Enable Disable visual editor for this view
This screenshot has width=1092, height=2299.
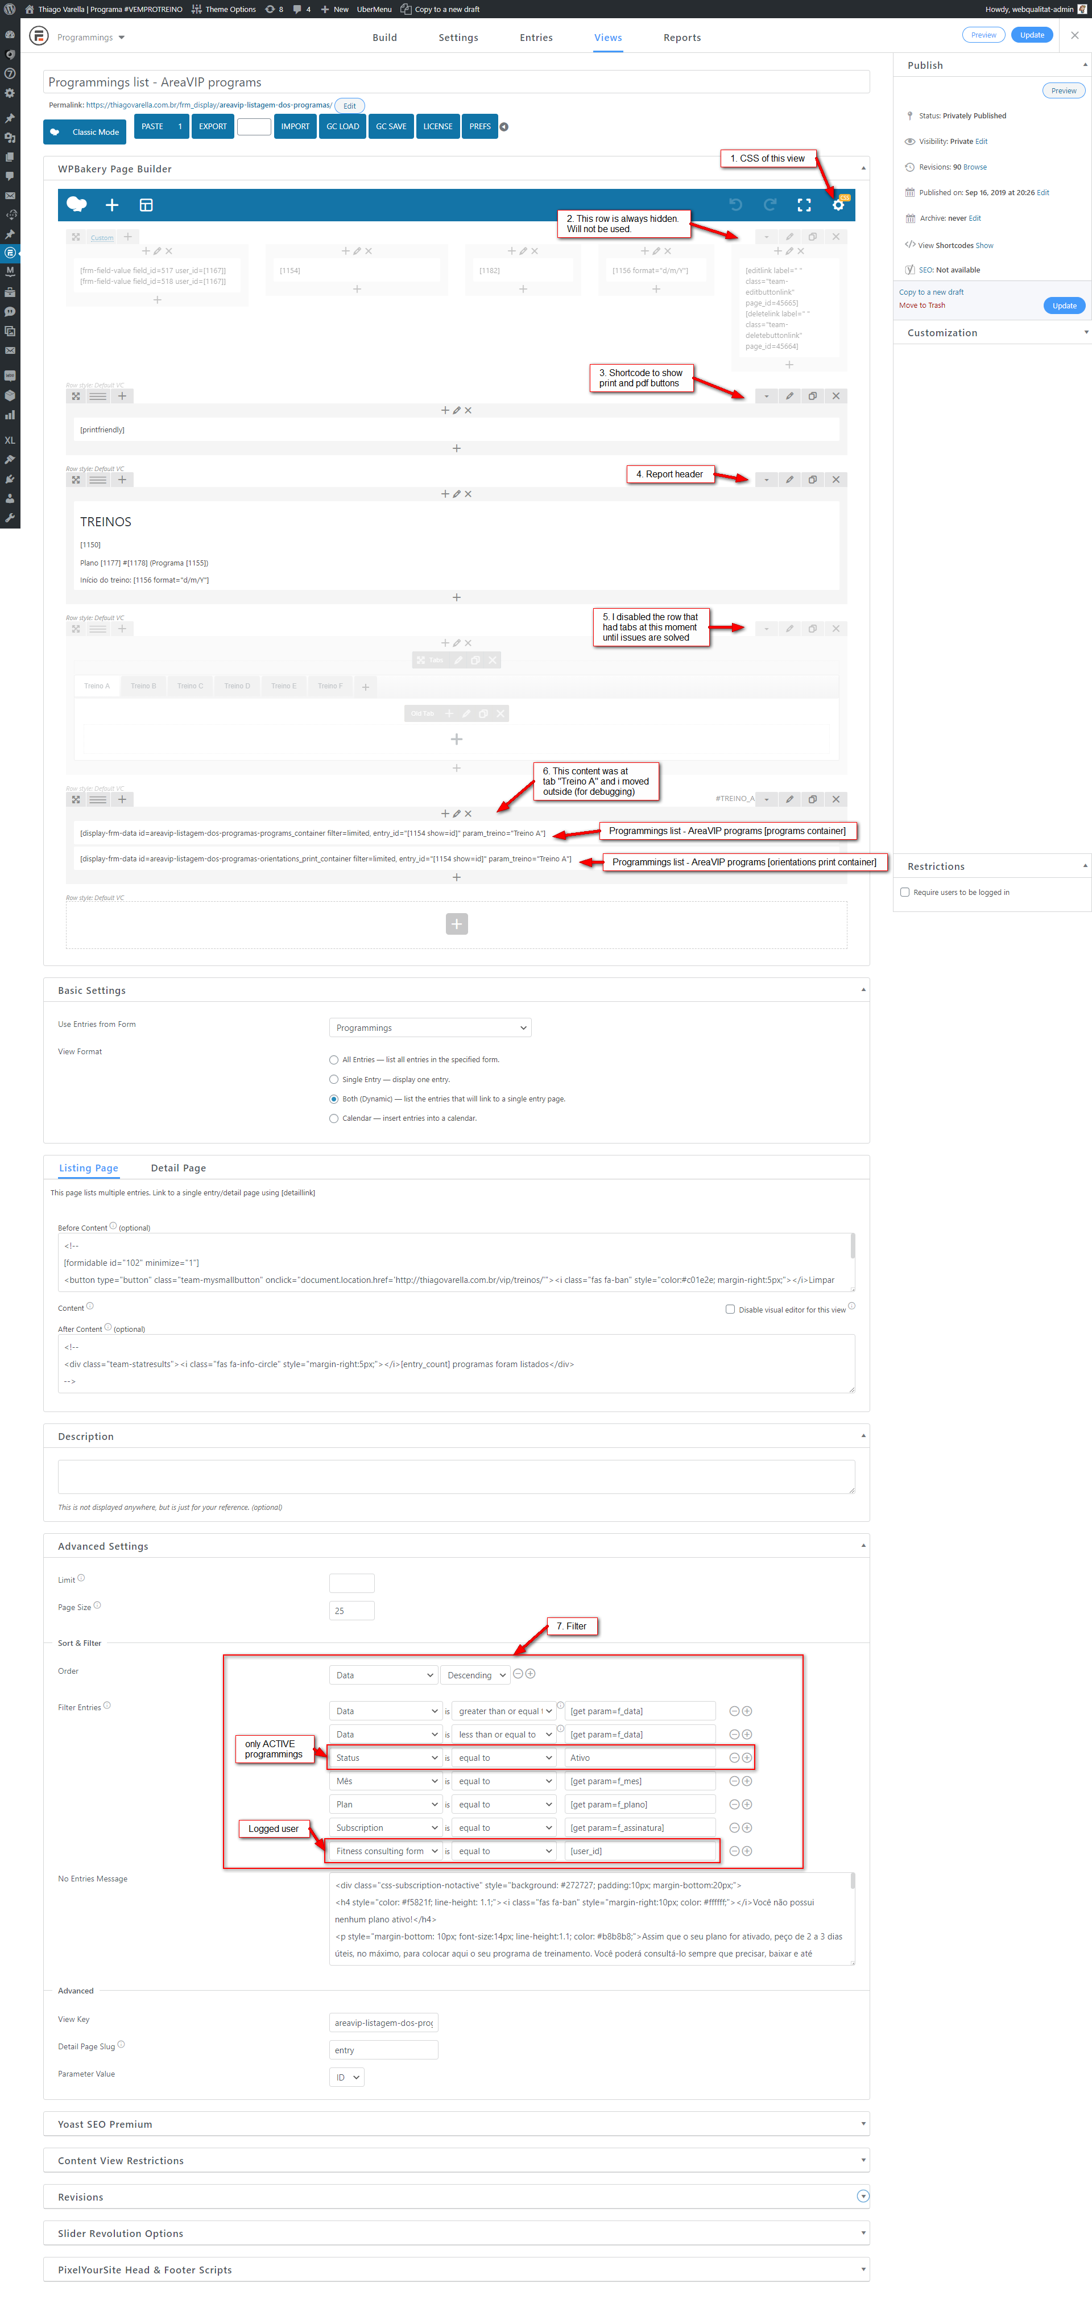730,1309
